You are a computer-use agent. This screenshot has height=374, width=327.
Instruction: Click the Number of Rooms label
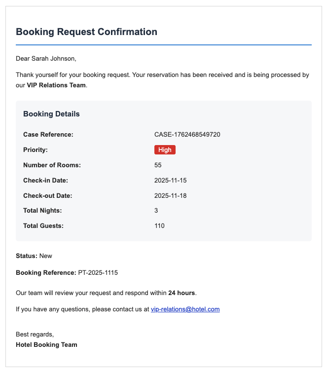(52, 165)
